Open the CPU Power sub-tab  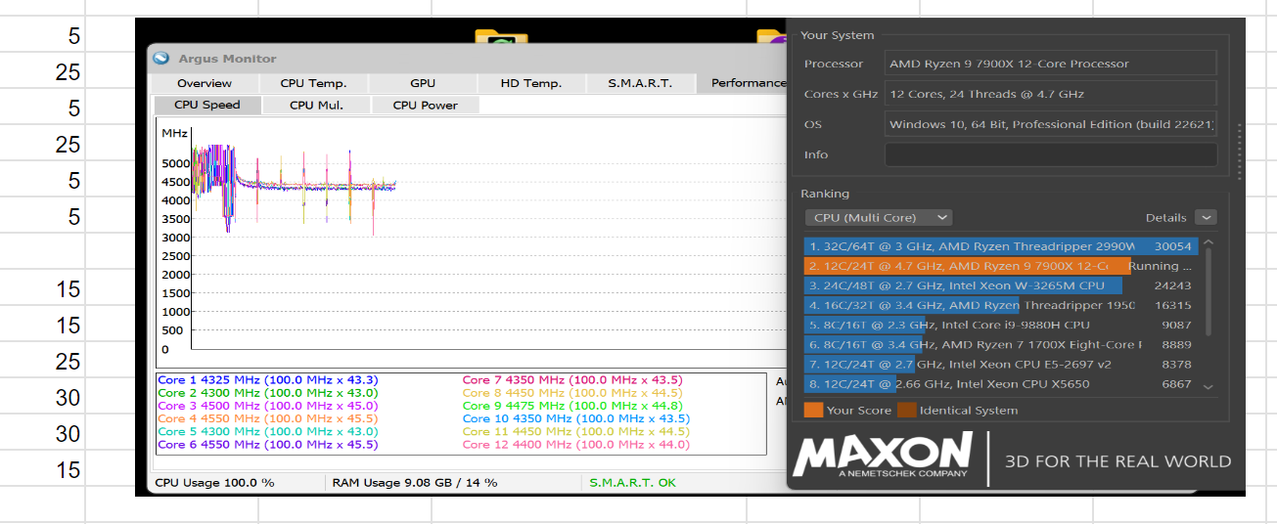pos(426,105)
